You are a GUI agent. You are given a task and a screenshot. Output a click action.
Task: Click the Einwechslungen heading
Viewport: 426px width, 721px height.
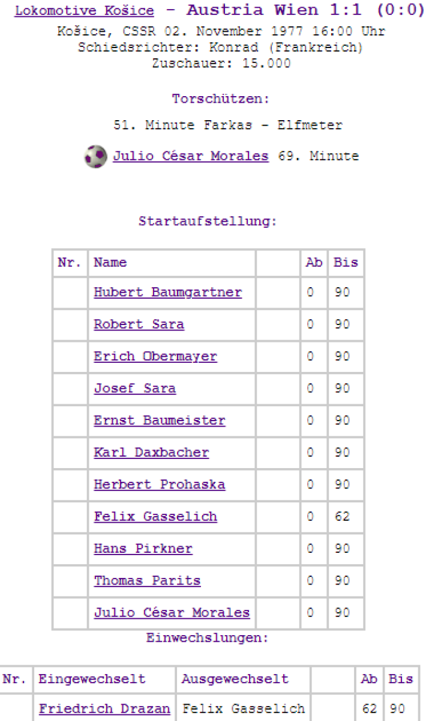click(208, 638)
